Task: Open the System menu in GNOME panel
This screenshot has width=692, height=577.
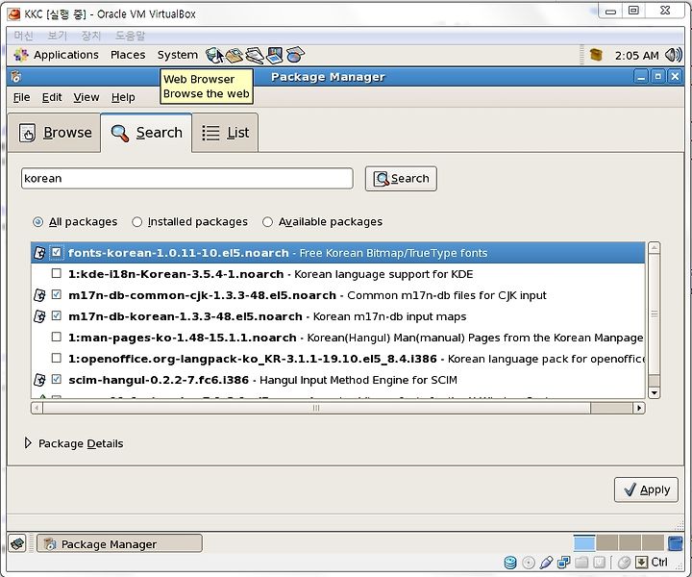Action: click(x=178, y=55)
